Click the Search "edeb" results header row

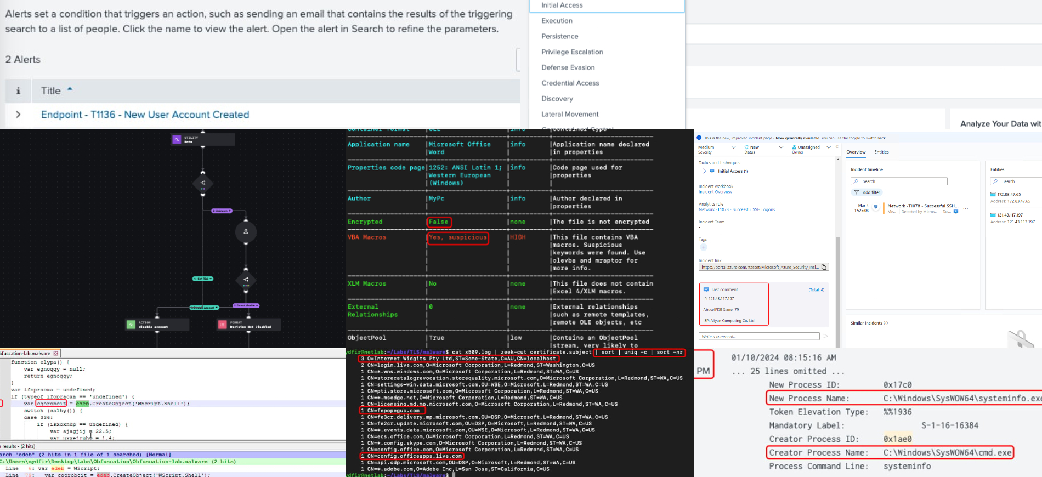(x=173, y=455)
